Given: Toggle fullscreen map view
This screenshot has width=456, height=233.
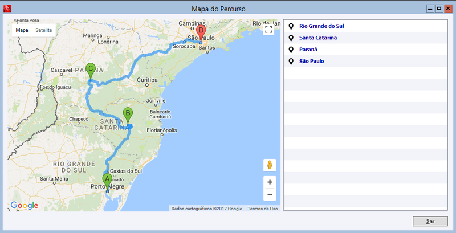Looking at the screenshot, I should pos(268,30).
